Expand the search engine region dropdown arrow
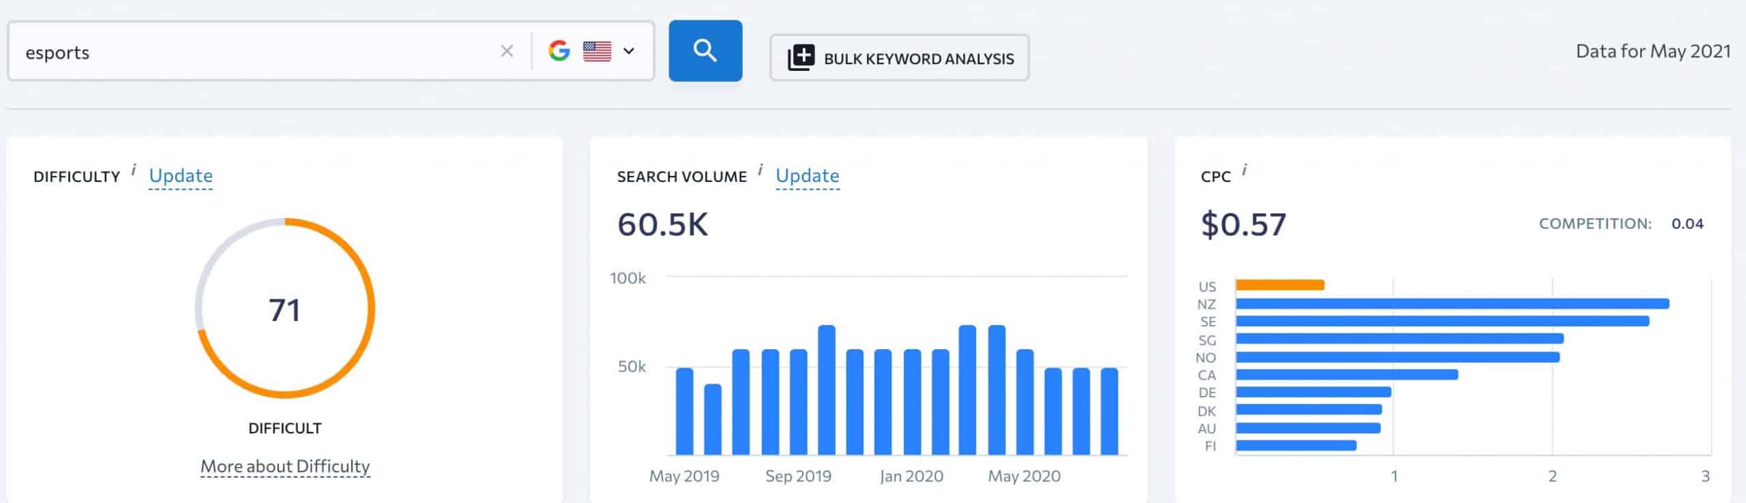Viewport: 1746px width, 503px height. coord(629,51)
